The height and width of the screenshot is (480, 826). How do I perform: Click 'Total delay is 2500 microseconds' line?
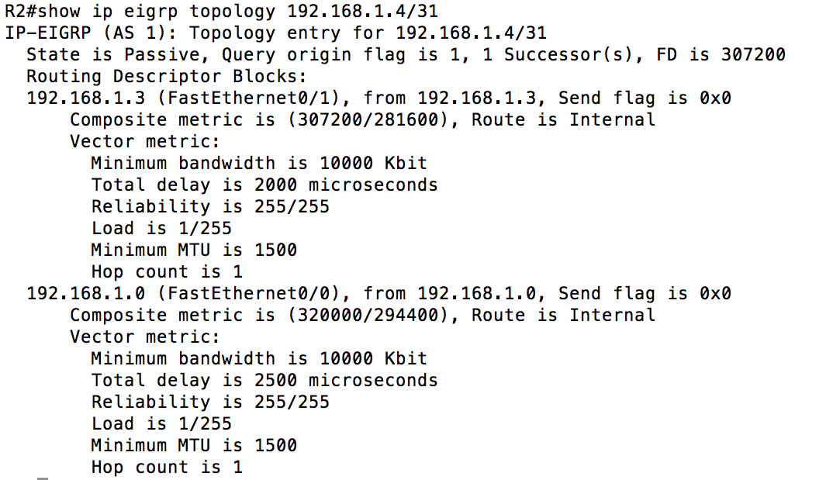click(x=264, y=381)
